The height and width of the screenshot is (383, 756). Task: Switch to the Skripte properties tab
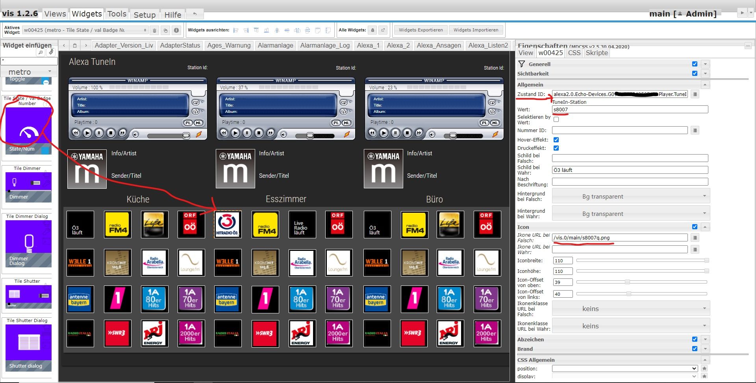tap(597, 53)
